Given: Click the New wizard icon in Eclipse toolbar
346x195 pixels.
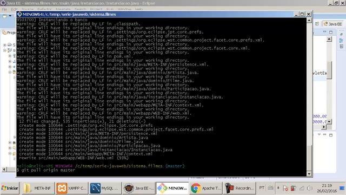Looking at the screenshot, I should [x=5, y=16].
